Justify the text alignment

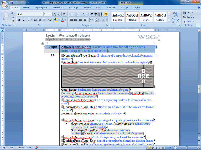pos(85,20)
